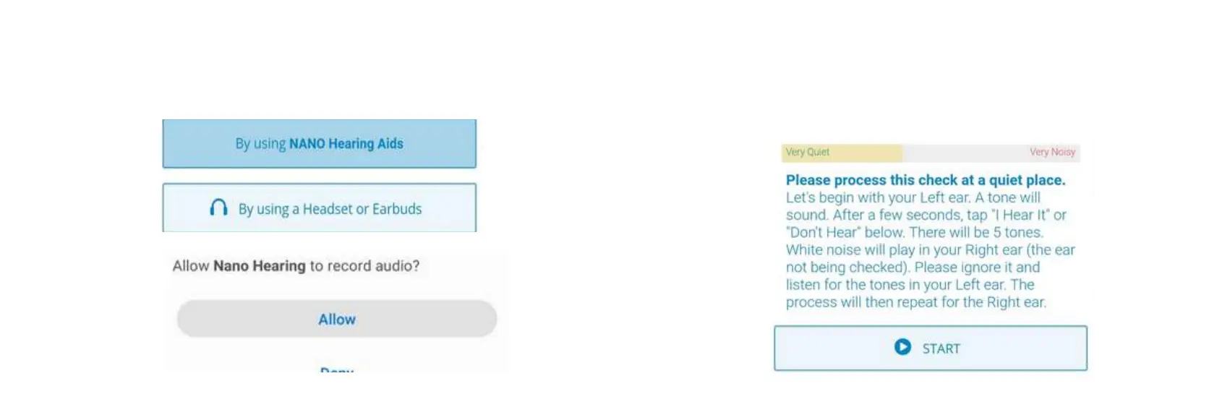Click the headphones icon
Image resolution: width=1230 pixels, height=410 pixels.
click(218, 208)
